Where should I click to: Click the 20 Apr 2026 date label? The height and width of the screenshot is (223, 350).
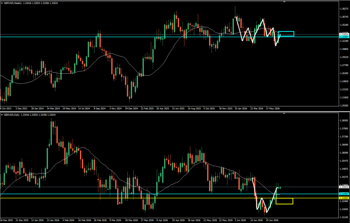pyautogui.click(x=178, y=220)
